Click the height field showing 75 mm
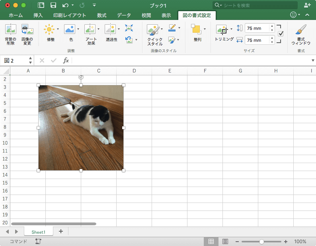This screenshot has width=316, height=246. pyautogui.click(x=257, y=28)
